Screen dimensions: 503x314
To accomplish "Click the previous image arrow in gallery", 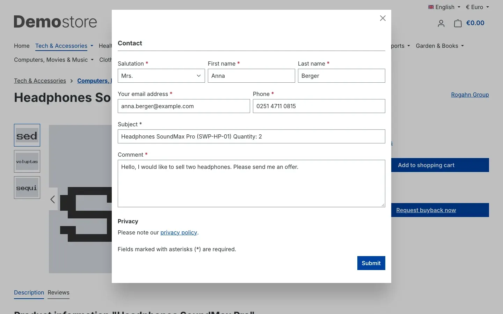I will [53, 199].
